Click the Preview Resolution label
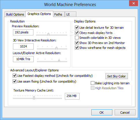Image resolution: width=140 pixels, height=120 pixels. pos(26,26)
